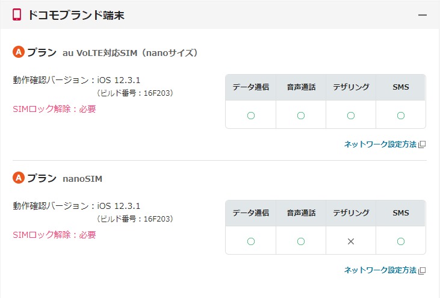This screenshot has width=440, height=298.
Task: Click the SMS circle mark in au VoLTE table
Action: click(x=401, y=116)
